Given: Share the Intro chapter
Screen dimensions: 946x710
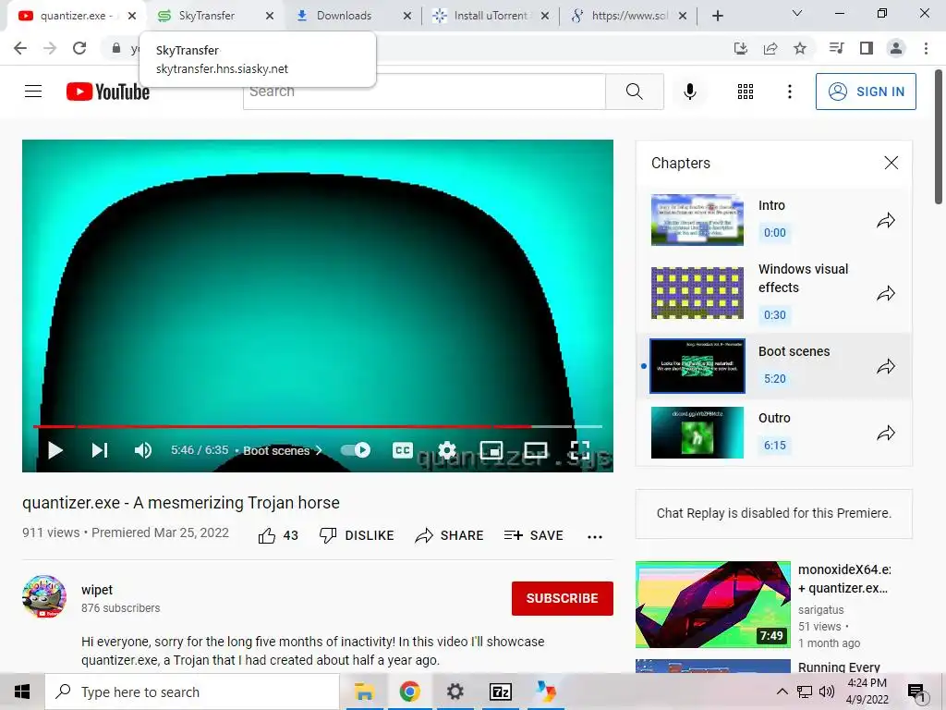Looking at the screenshot, I should tap(886, 220).
